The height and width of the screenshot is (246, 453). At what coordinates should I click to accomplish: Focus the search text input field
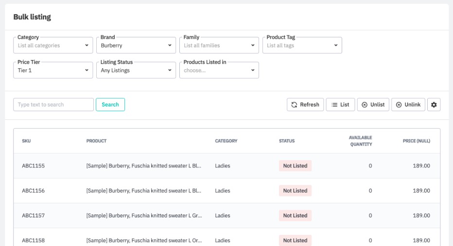pos(53,105)
